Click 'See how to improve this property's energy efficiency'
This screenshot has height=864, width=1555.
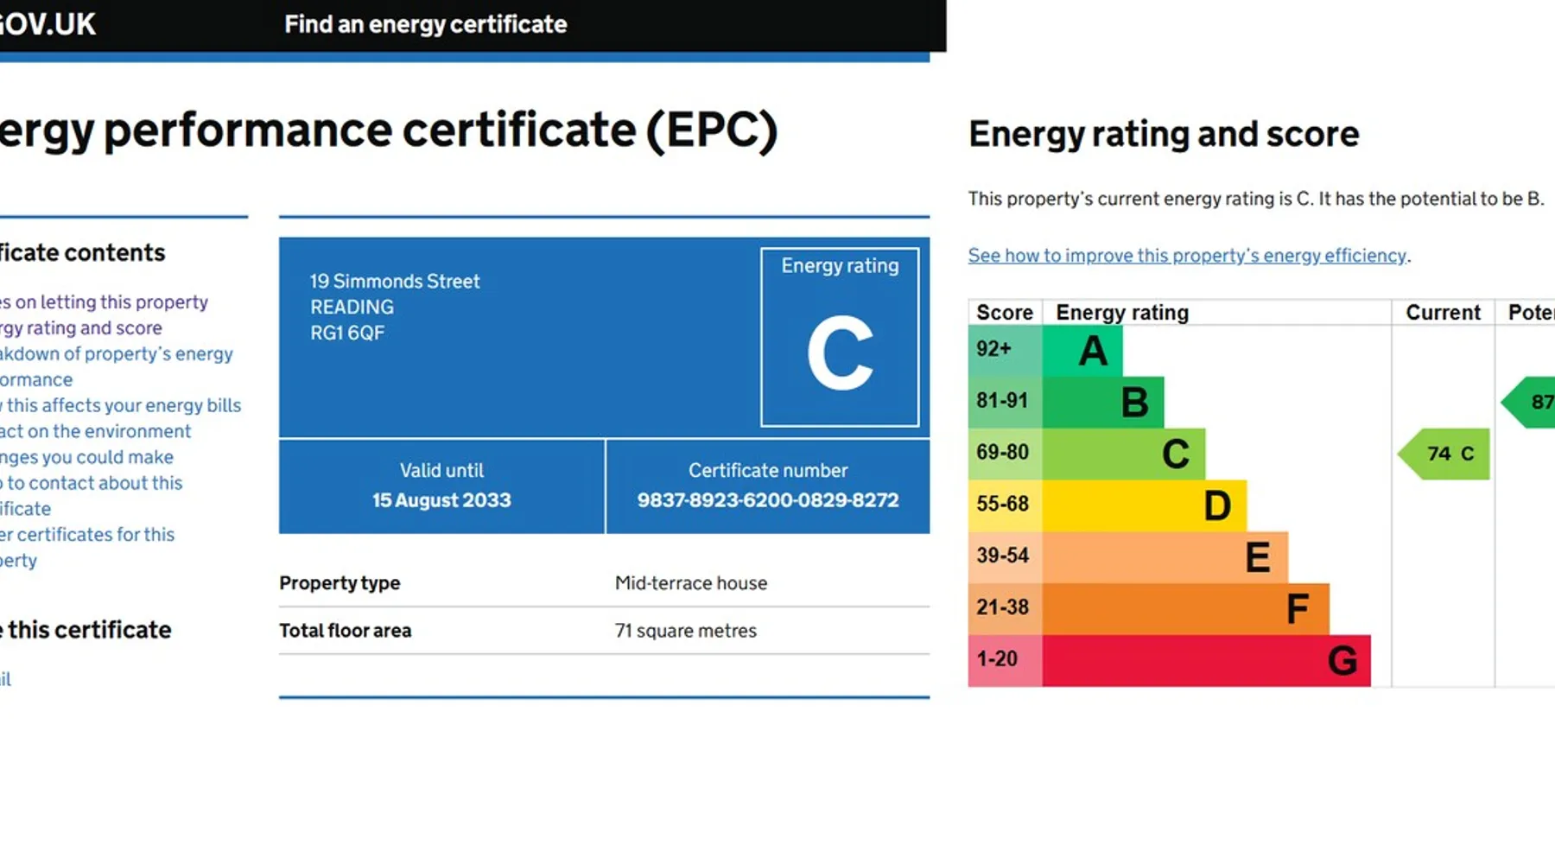[x=1187, y=256]
